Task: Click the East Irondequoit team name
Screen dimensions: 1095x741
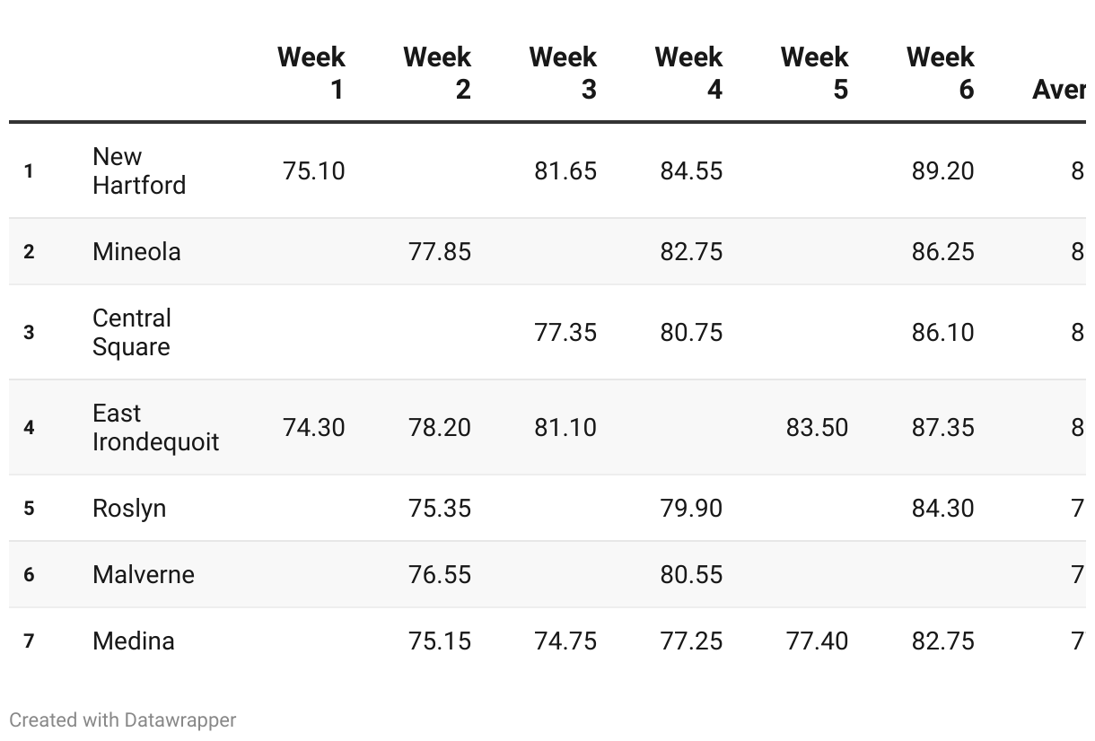Action: click(x=155, y=427)
